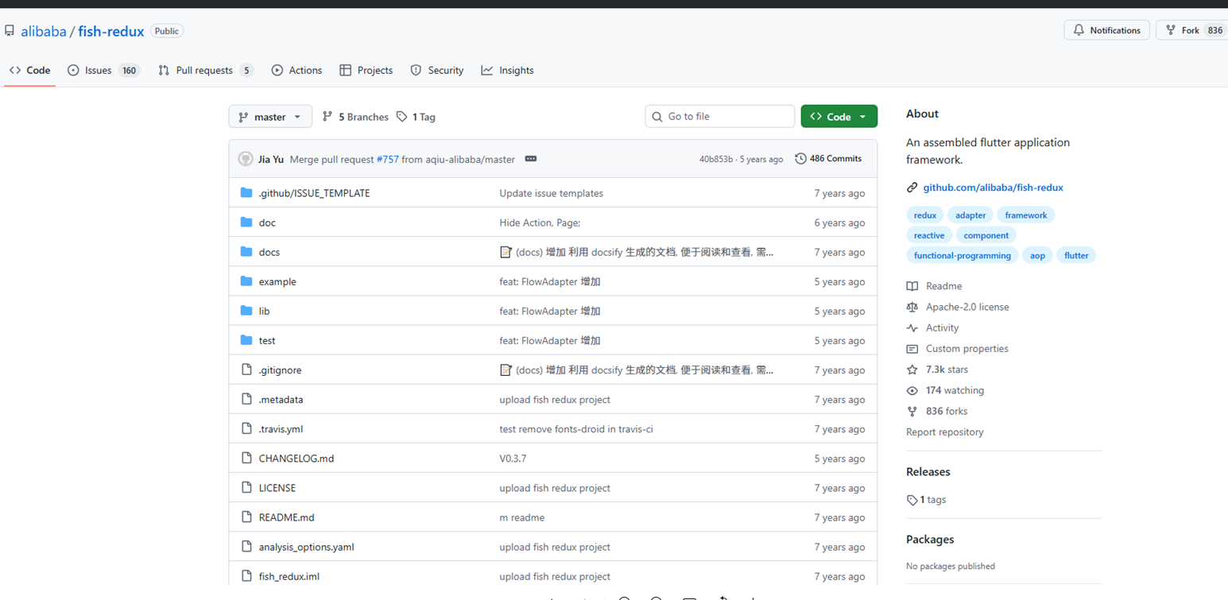Select the framework topic tag

1026,215
